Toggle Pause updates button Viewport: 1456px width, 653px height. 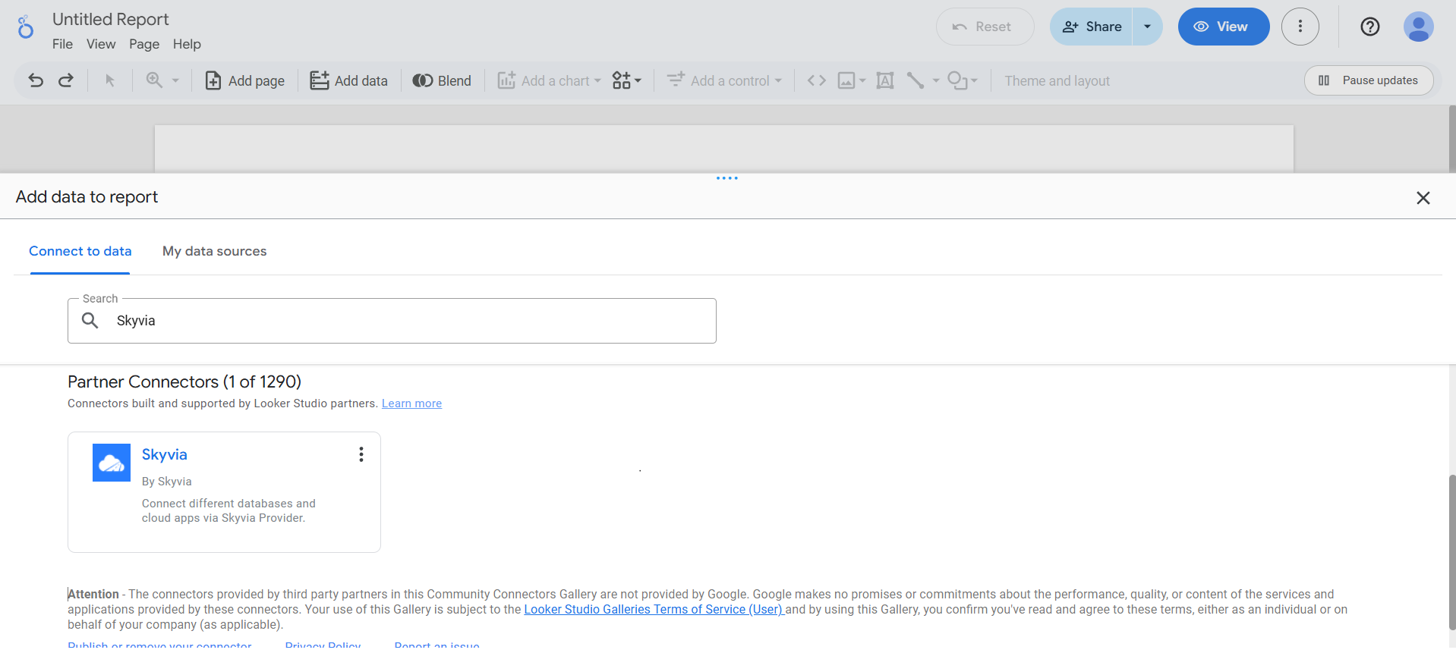coord(1368,80)
